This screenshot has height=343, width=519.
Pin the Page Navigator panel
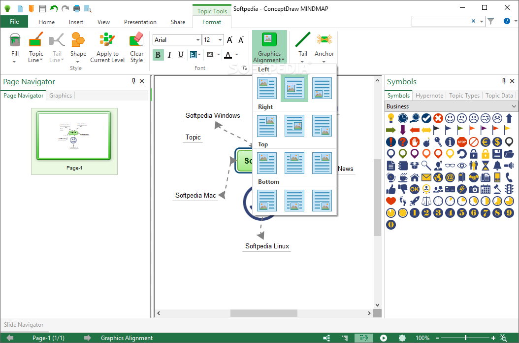pos(133,81)
